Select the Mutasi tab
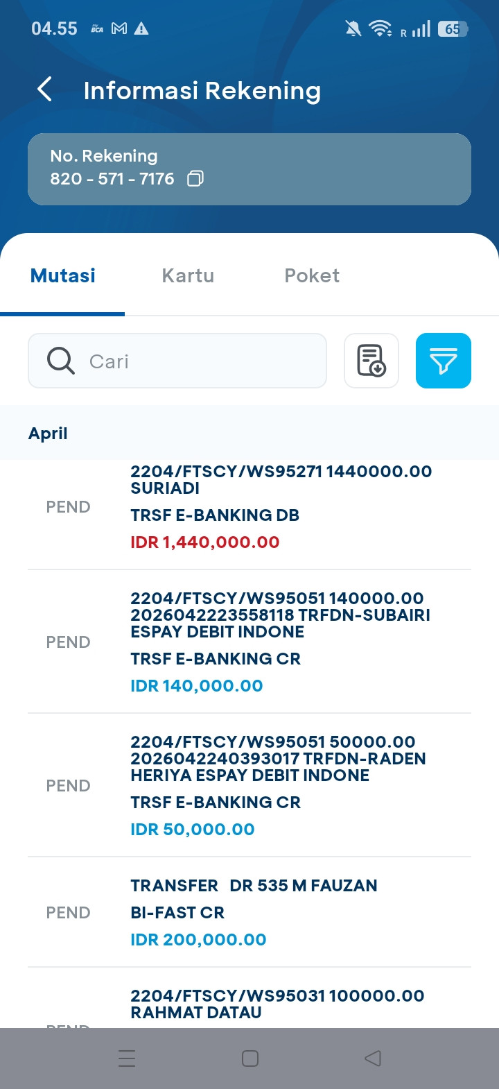499x1089 pixels. tap(63, 275)
